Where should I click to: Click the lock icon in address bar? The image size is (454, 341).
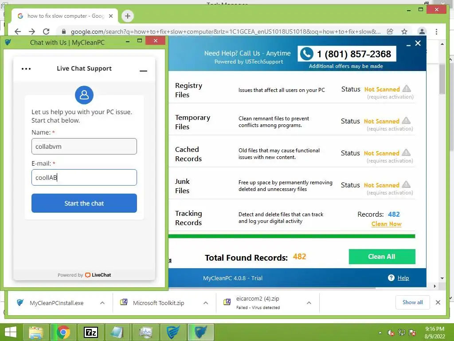pos(64,32)
